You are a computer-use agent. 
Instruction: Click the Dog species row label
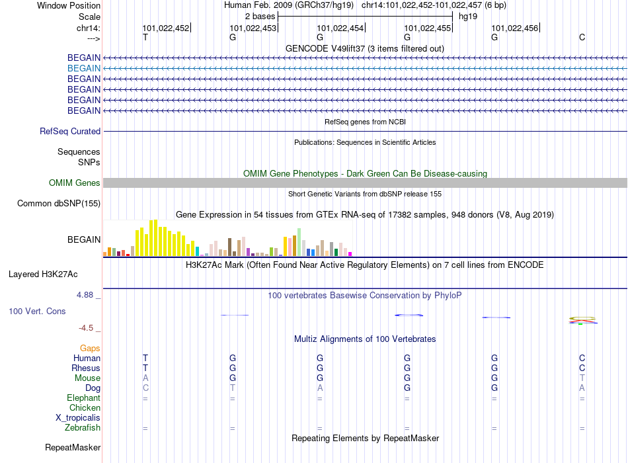coord(93,388)
